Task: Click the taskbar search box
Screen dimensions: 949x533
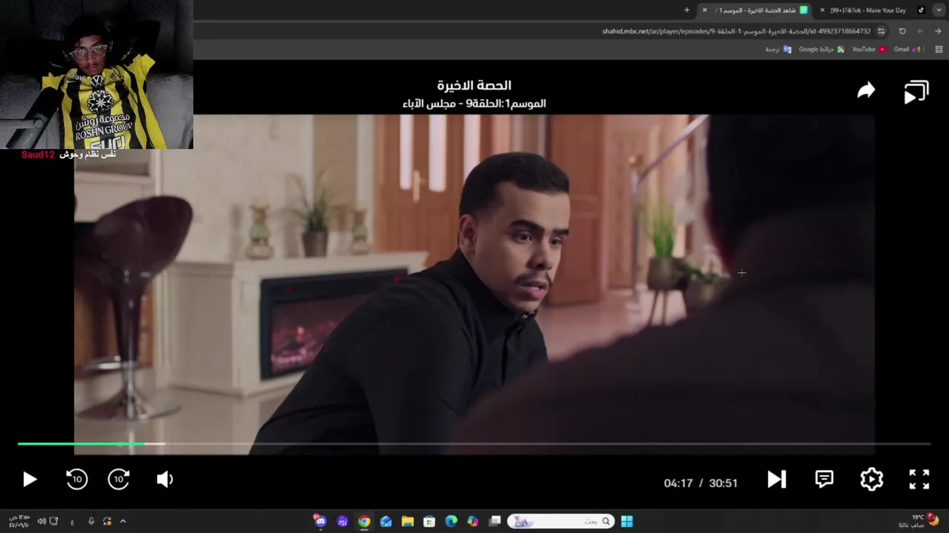Action: [x=560, y=521]
